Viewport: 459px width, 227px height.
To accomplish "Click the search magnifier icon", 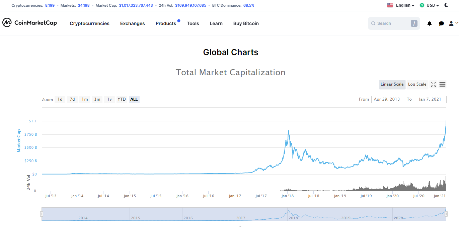I will (x=373, y=23).
